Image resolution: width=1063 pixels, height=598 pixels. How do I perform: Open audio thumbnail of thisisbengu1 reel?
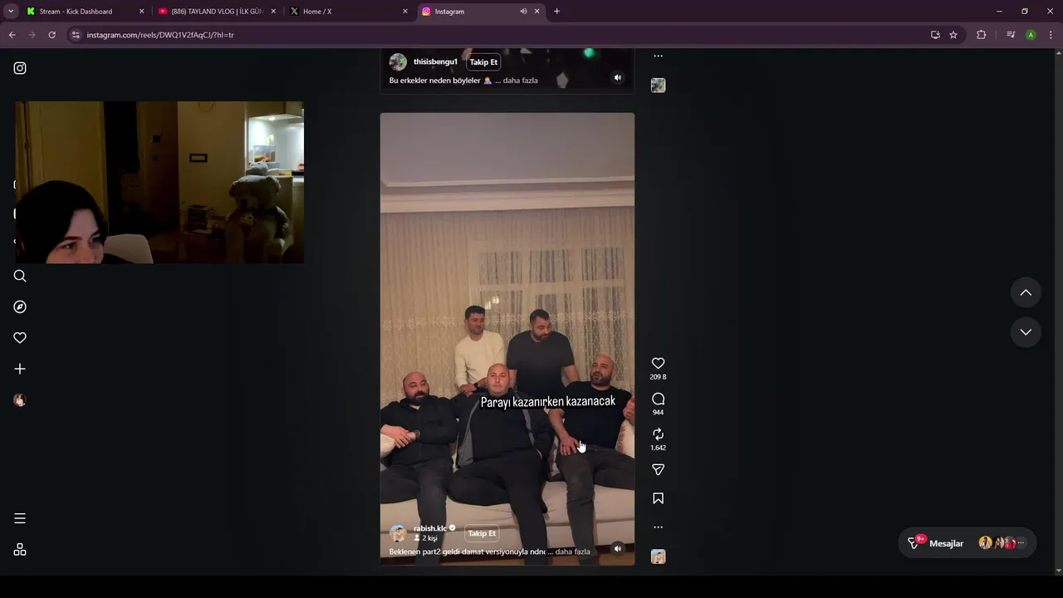(658, 86)
